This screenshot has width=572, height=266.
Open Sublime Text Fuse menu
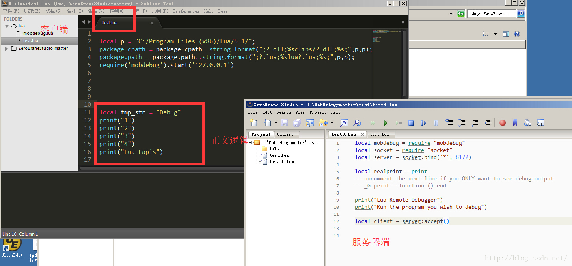(223, 11)
